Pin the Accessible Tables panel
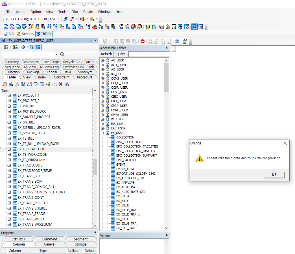 click(167, 48)
